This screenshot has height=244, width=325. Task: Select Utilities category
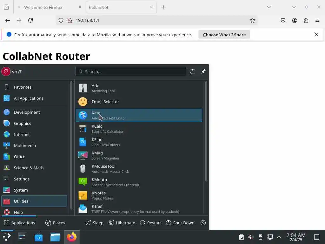34,201
